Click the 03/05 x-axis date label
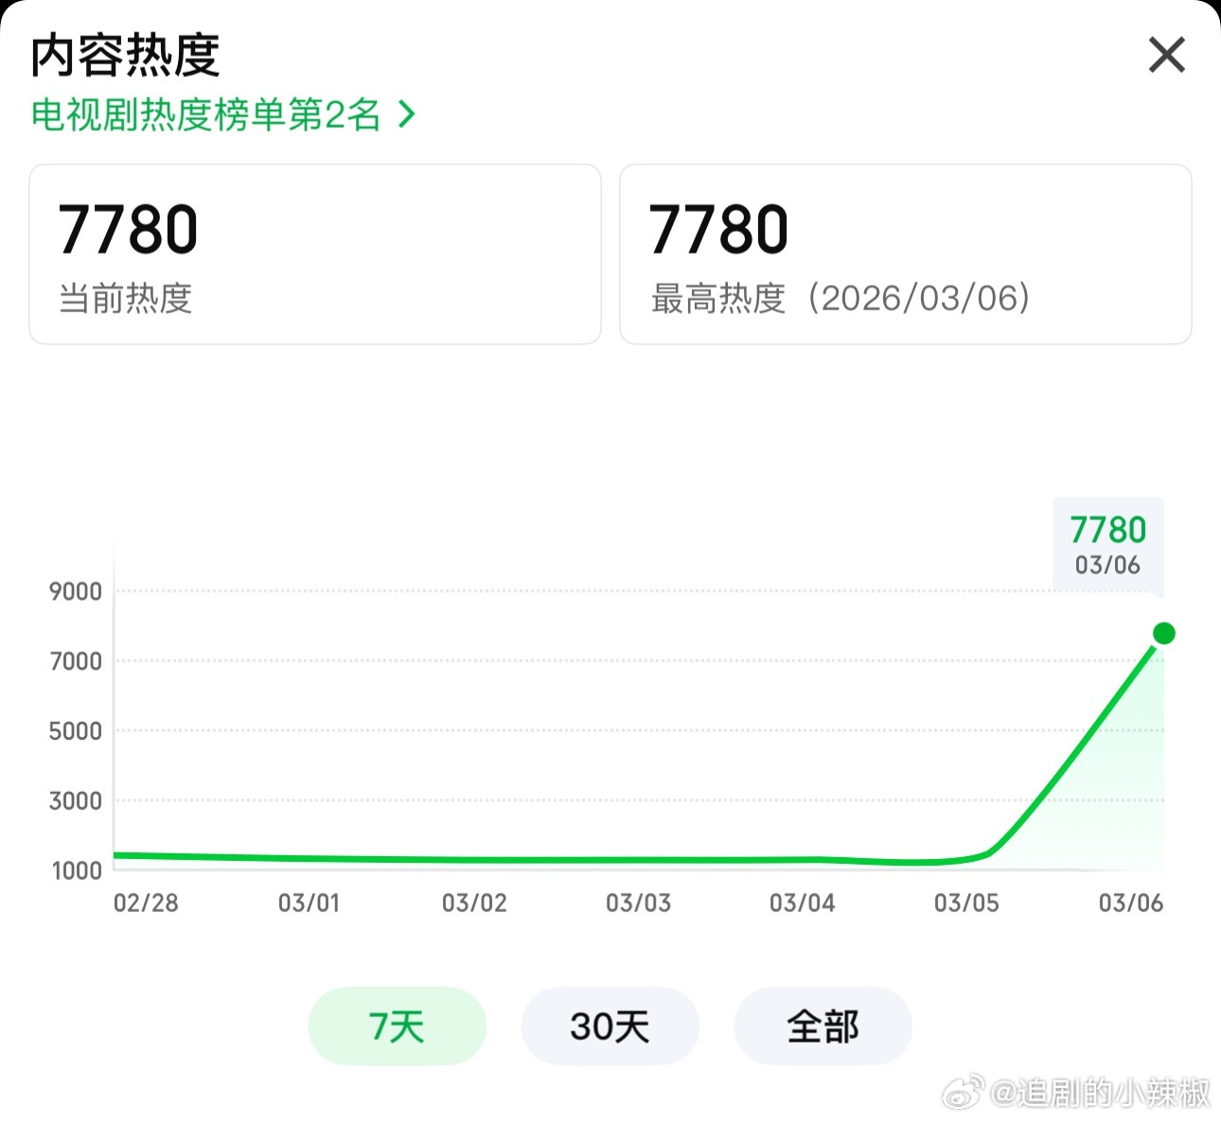This screenshot has width=1221, height=1122. (966, 903)
